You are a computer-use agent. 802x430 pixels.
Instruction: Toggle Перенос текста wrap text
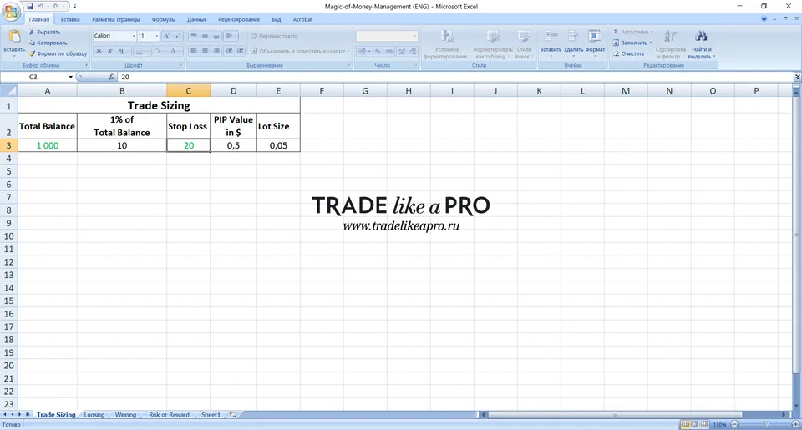point(274,36)
